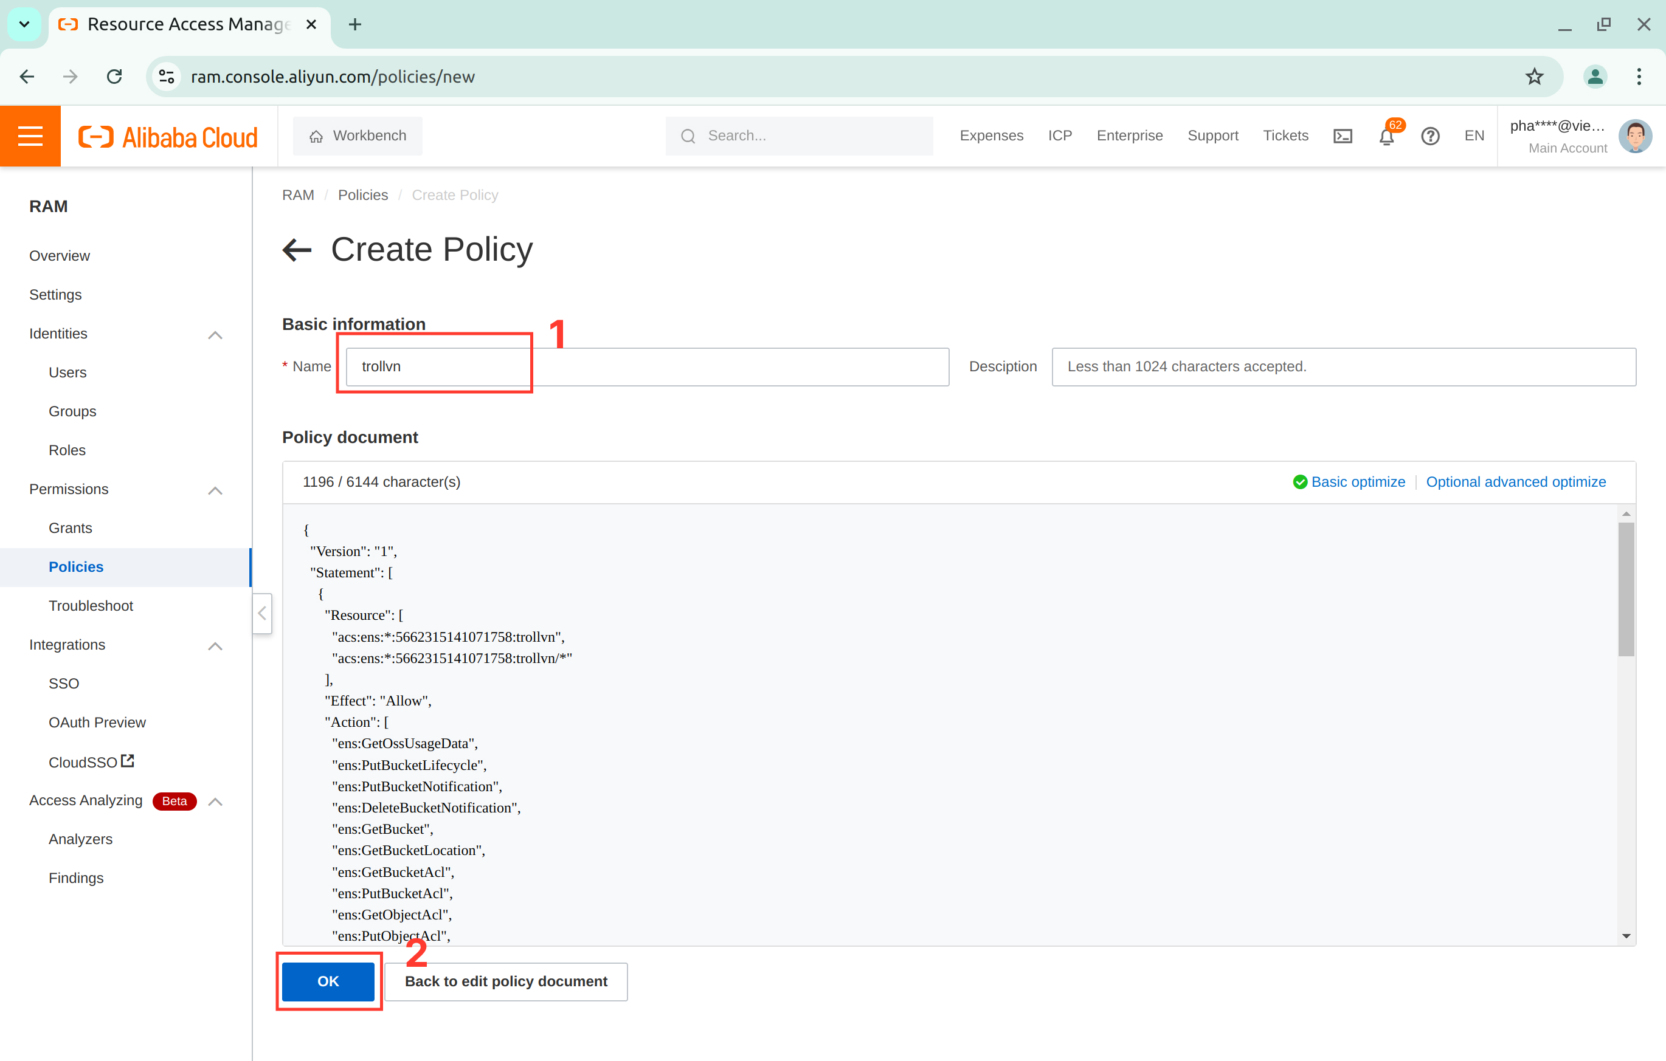Open the help question mark icon

point(1430,136)
